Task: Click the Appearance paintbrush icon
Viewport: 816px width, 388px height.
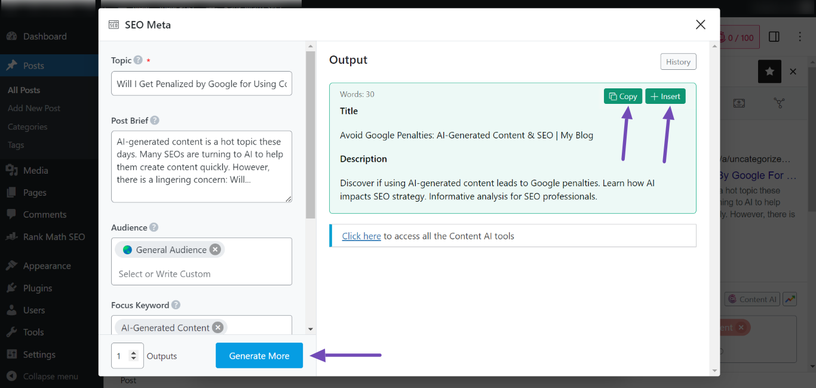Action: (11, 266)
